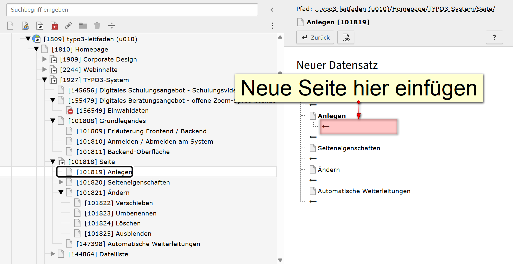
Task: Select the external link page icon
Action: 68,26
